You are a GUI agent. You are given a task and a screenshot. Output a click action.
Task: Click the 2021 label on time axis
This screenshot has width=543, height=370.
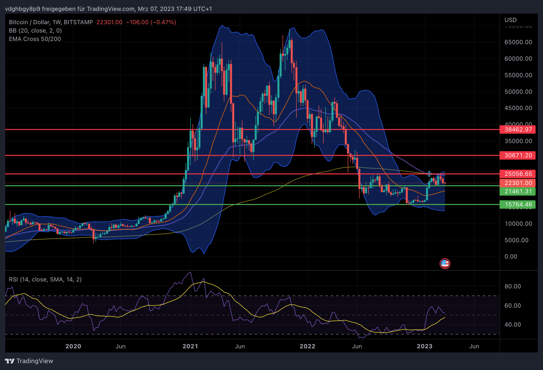point(190,346)
